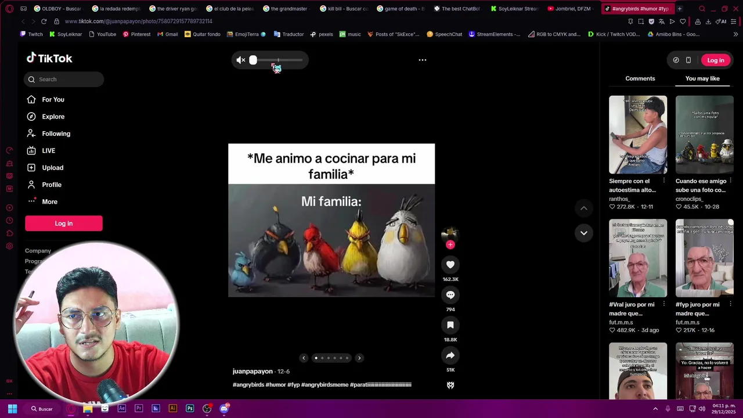Open the Gmail bookmark
Viewport: 743px width, 418px height.
[168, 34]
